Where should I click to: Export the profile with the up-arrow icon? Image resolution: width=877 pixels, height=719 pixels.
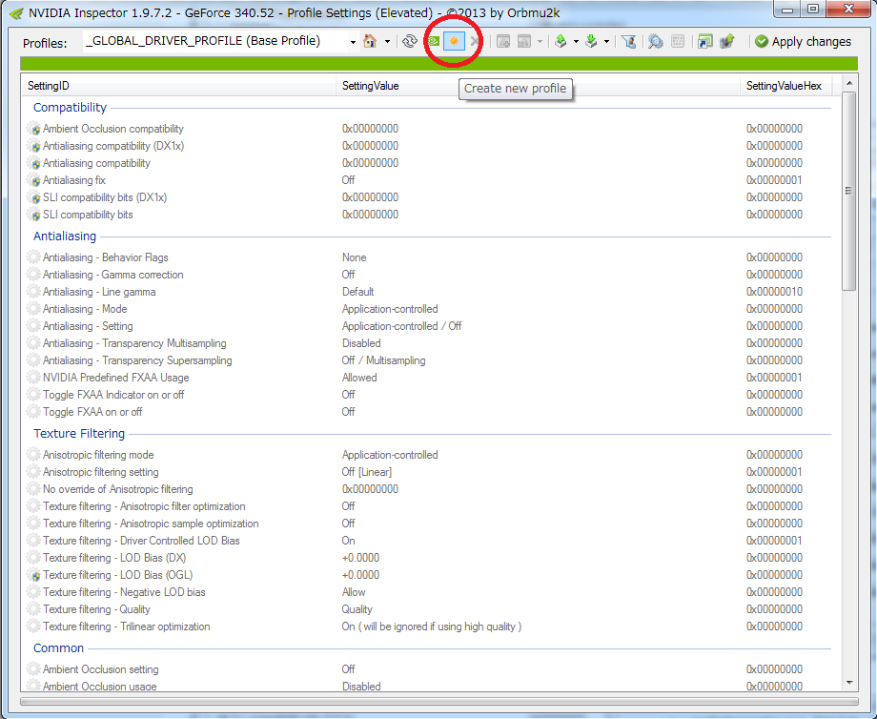561,41
